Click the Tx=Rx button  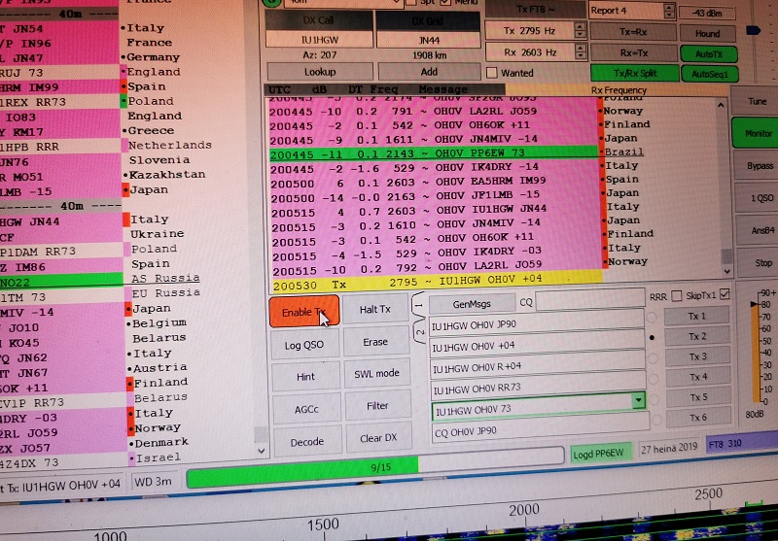point(633,32)
